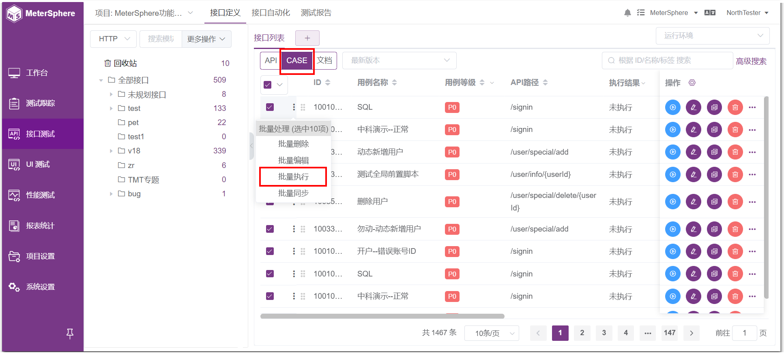Open the HTTP protocol dropdown

pos(113,39)
